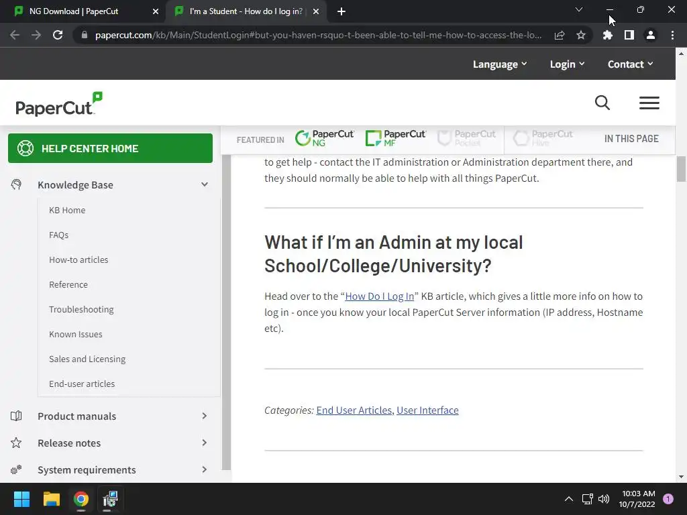Screen dimensions: 687x515
Task: Bookmark this page with the star icon
Action: [581, 35]
